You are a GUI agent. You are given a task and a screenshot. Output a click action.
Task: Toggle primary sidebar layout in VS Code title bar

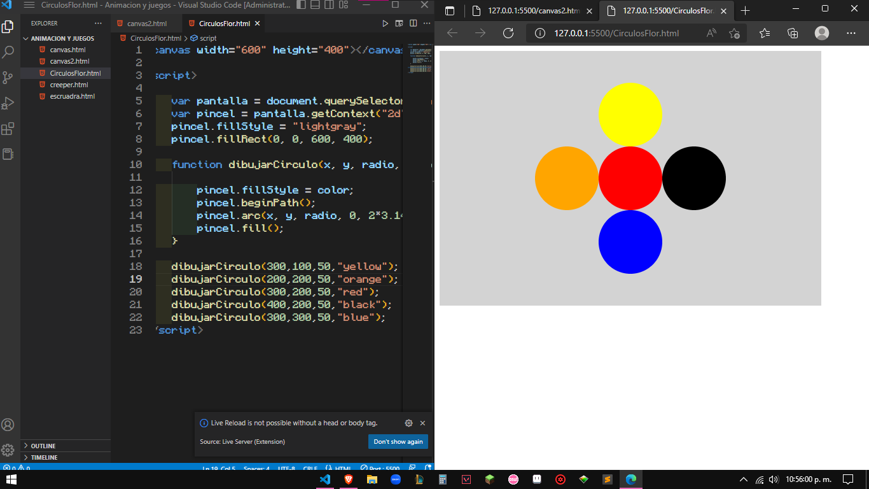tap(302, 5)
